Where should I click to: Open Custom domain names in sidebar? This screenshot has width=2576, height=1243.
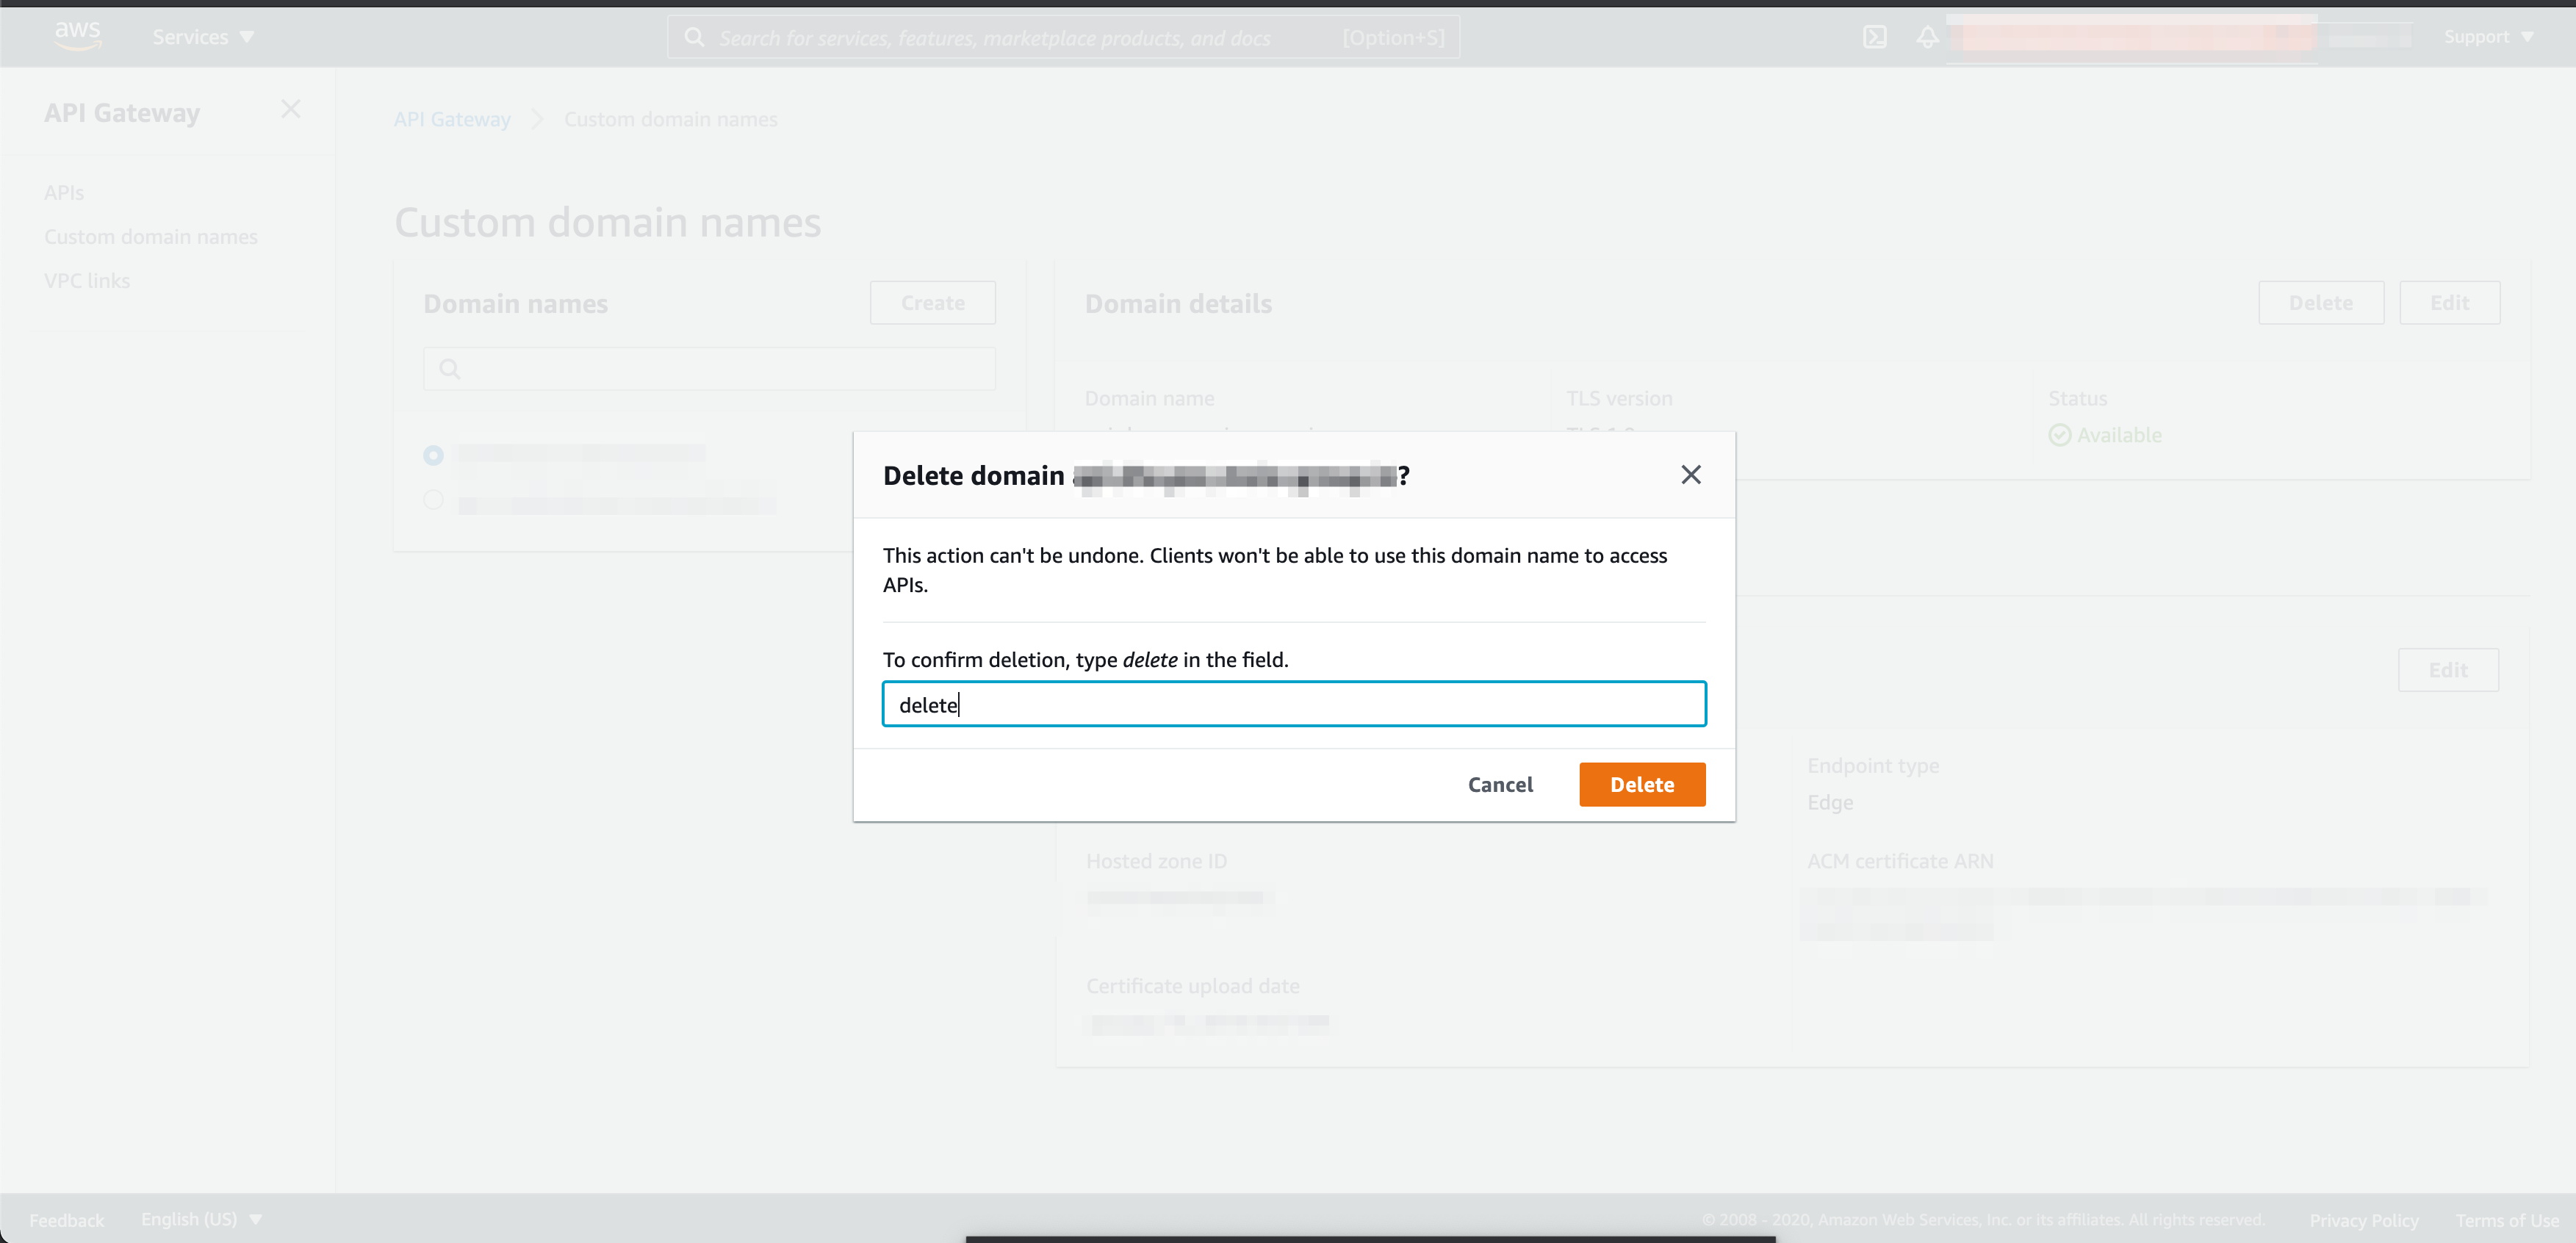coord(151,237)
